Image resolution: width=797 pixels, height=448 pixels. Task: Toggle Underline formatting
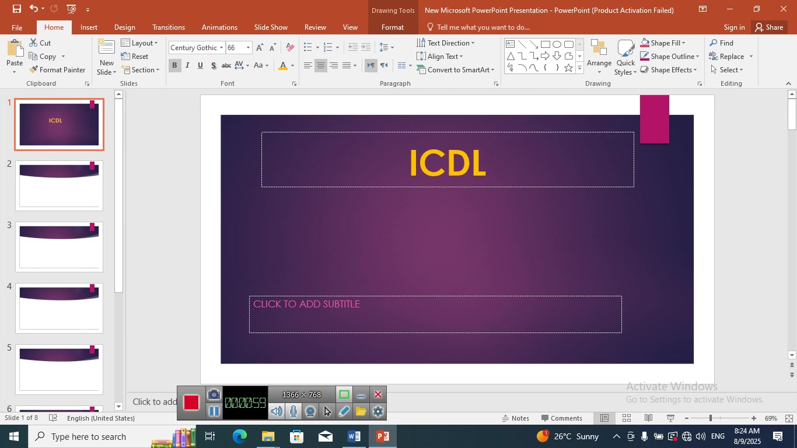(x=200, y=65)
